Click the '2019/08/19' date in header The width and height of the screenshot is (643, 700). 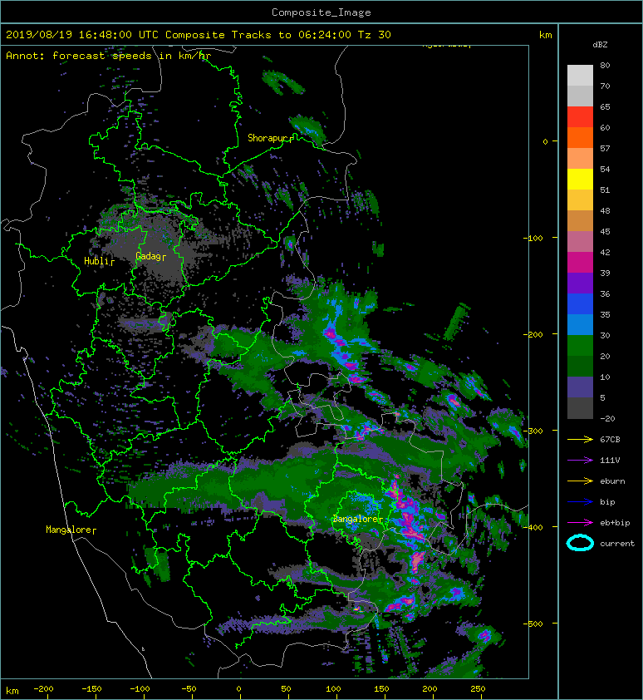pos(39,35)
